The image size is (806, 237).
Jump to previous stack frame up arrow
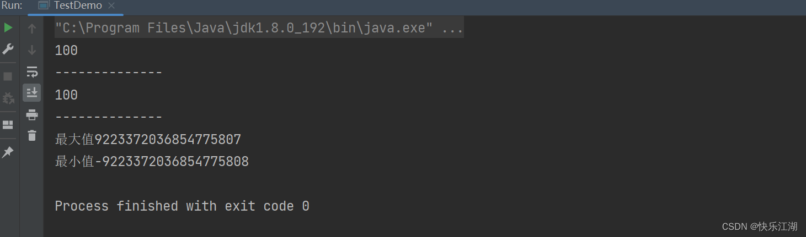[32, 29]
